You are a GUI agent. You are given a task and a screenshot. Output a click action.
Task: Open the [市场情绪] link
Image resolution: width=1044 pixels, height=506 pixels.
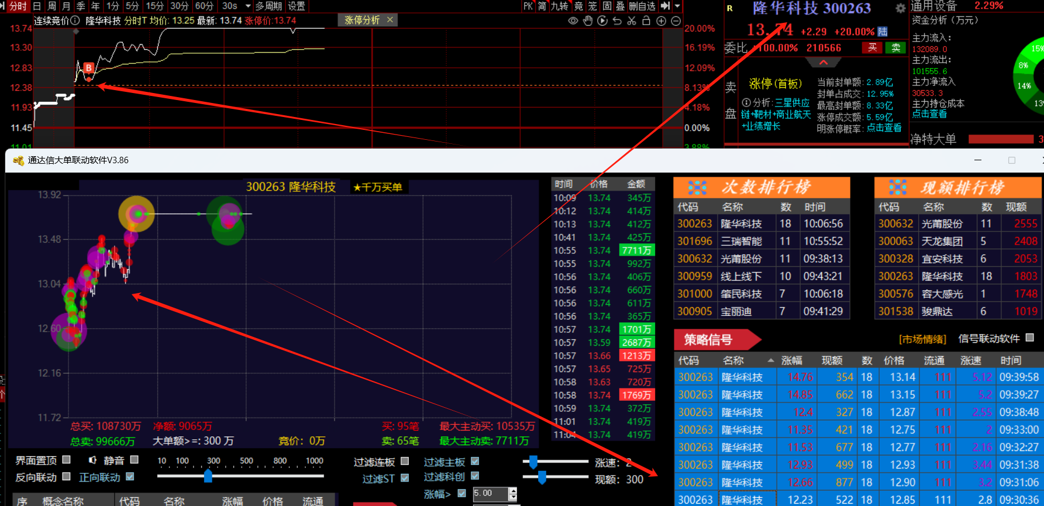coord(922,339)
